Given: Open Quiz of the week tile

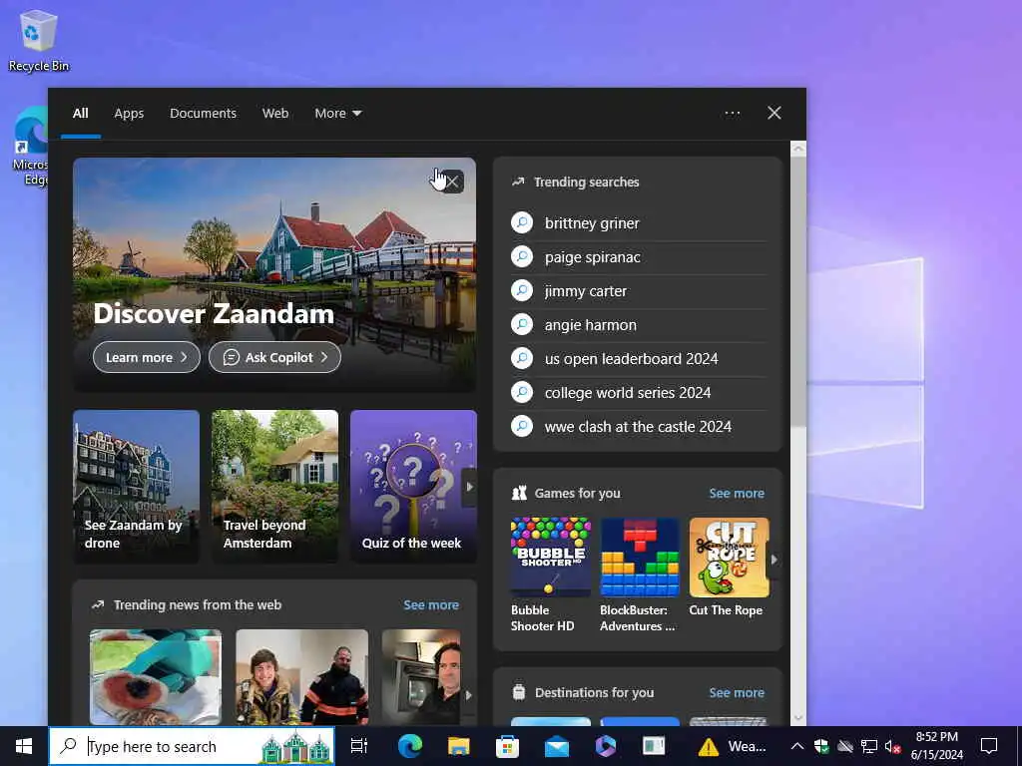Looking at the screenshot, I should 413,487.
